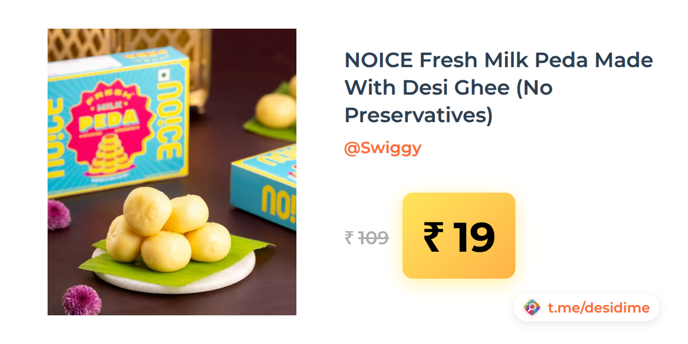Open the NOICE Fresh Milk Peda title
The image size is (688, 344).
point(499,88)
